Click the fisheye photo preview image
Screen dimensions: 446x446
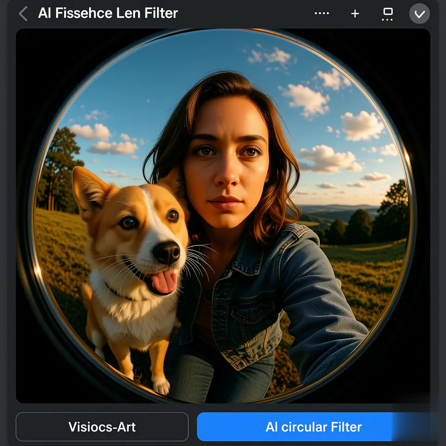pos(223,216)
